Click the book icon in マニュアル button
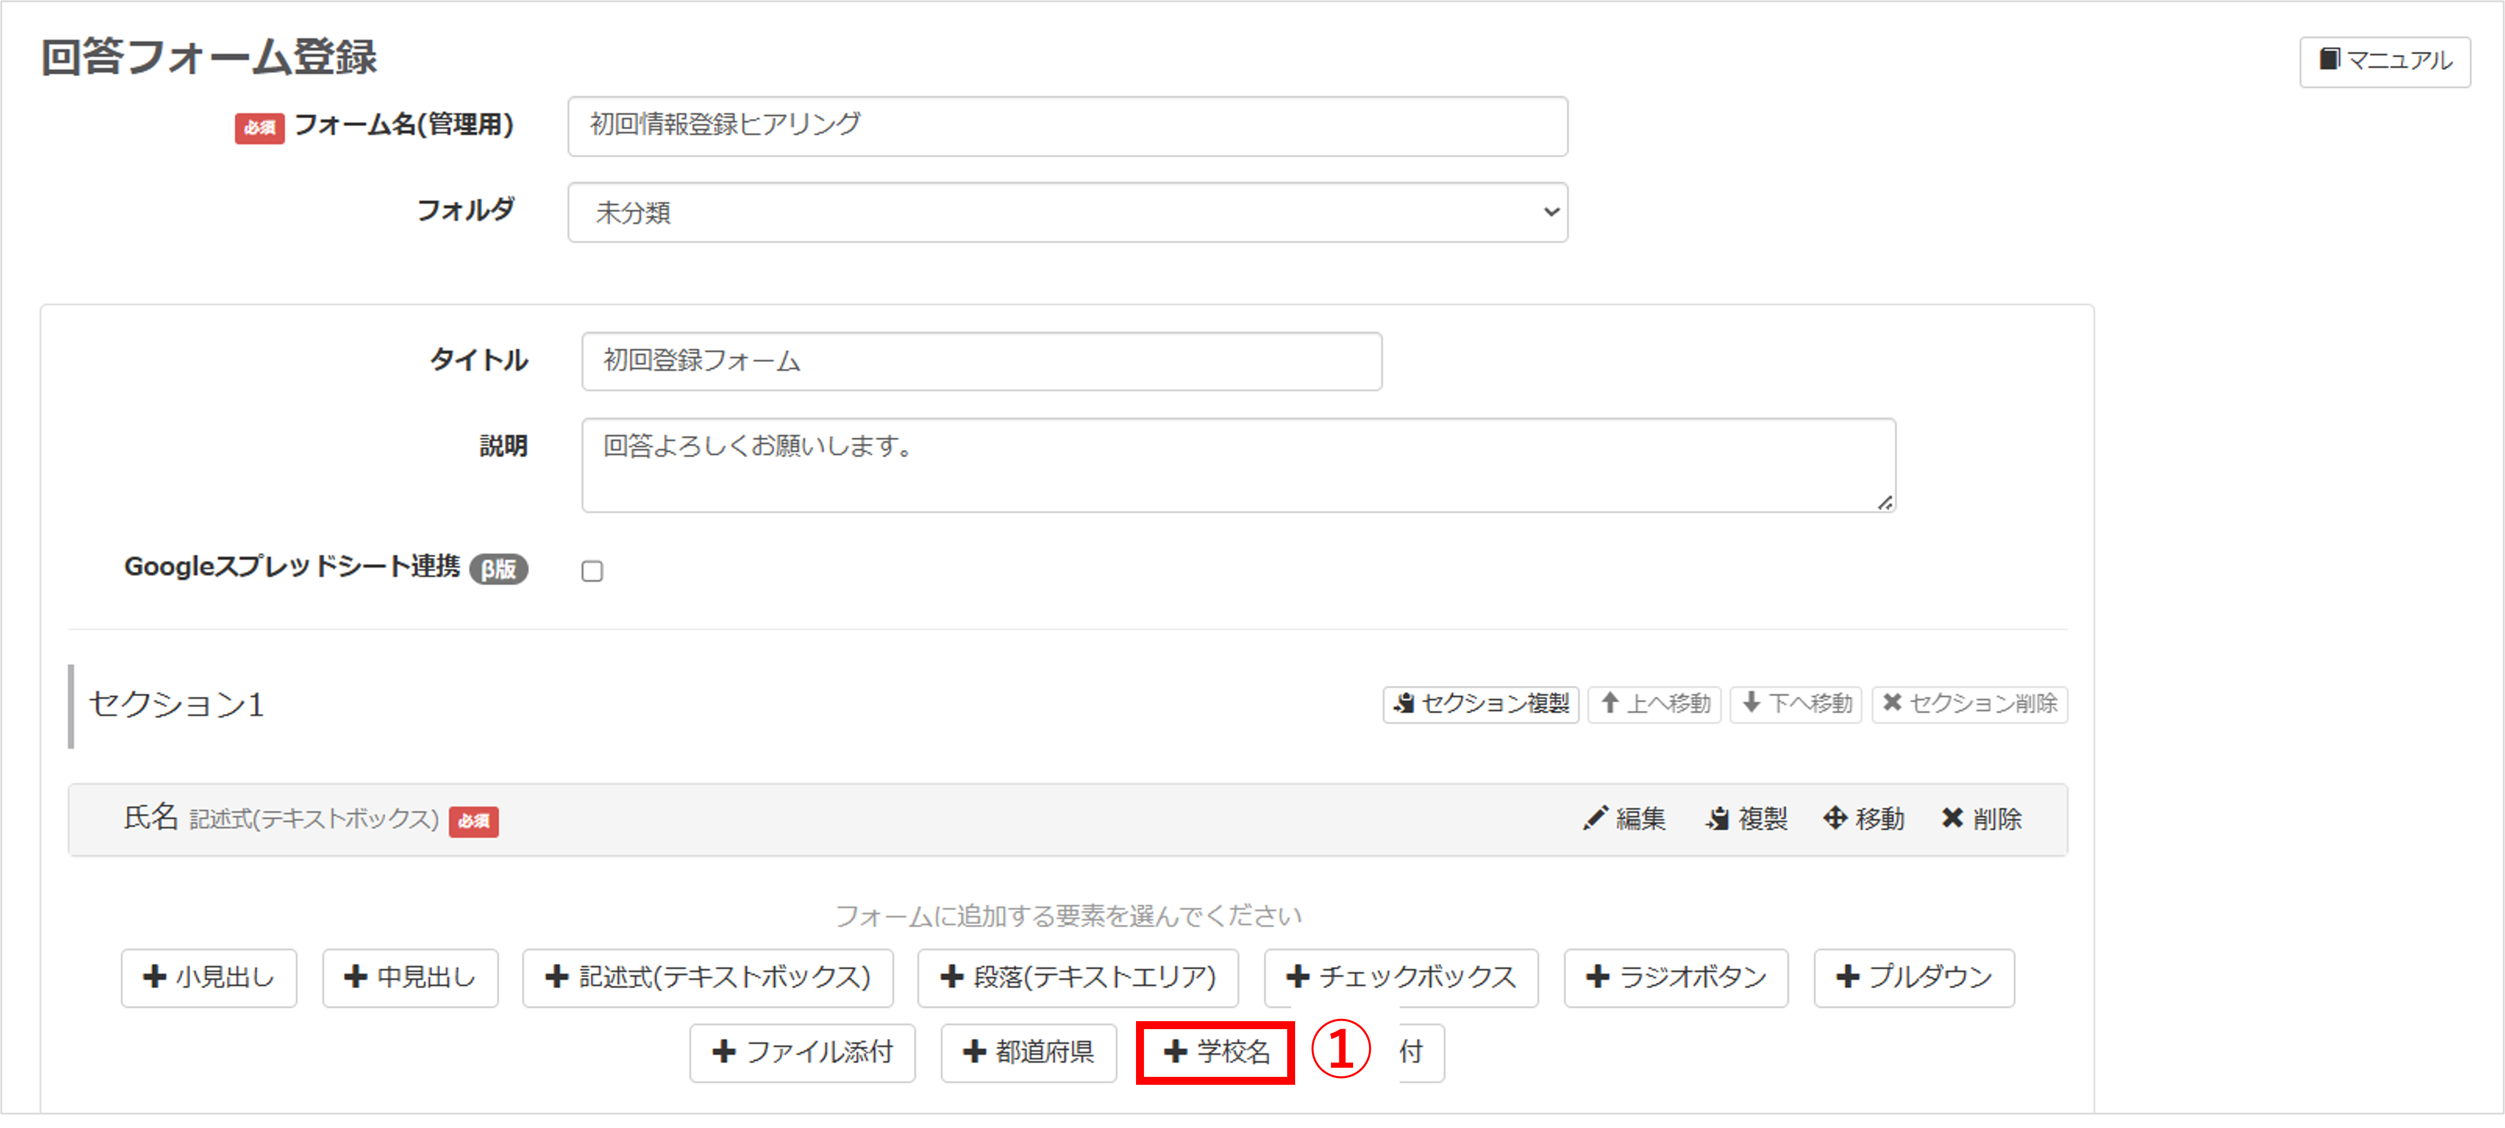 (x=2329, y=59)
